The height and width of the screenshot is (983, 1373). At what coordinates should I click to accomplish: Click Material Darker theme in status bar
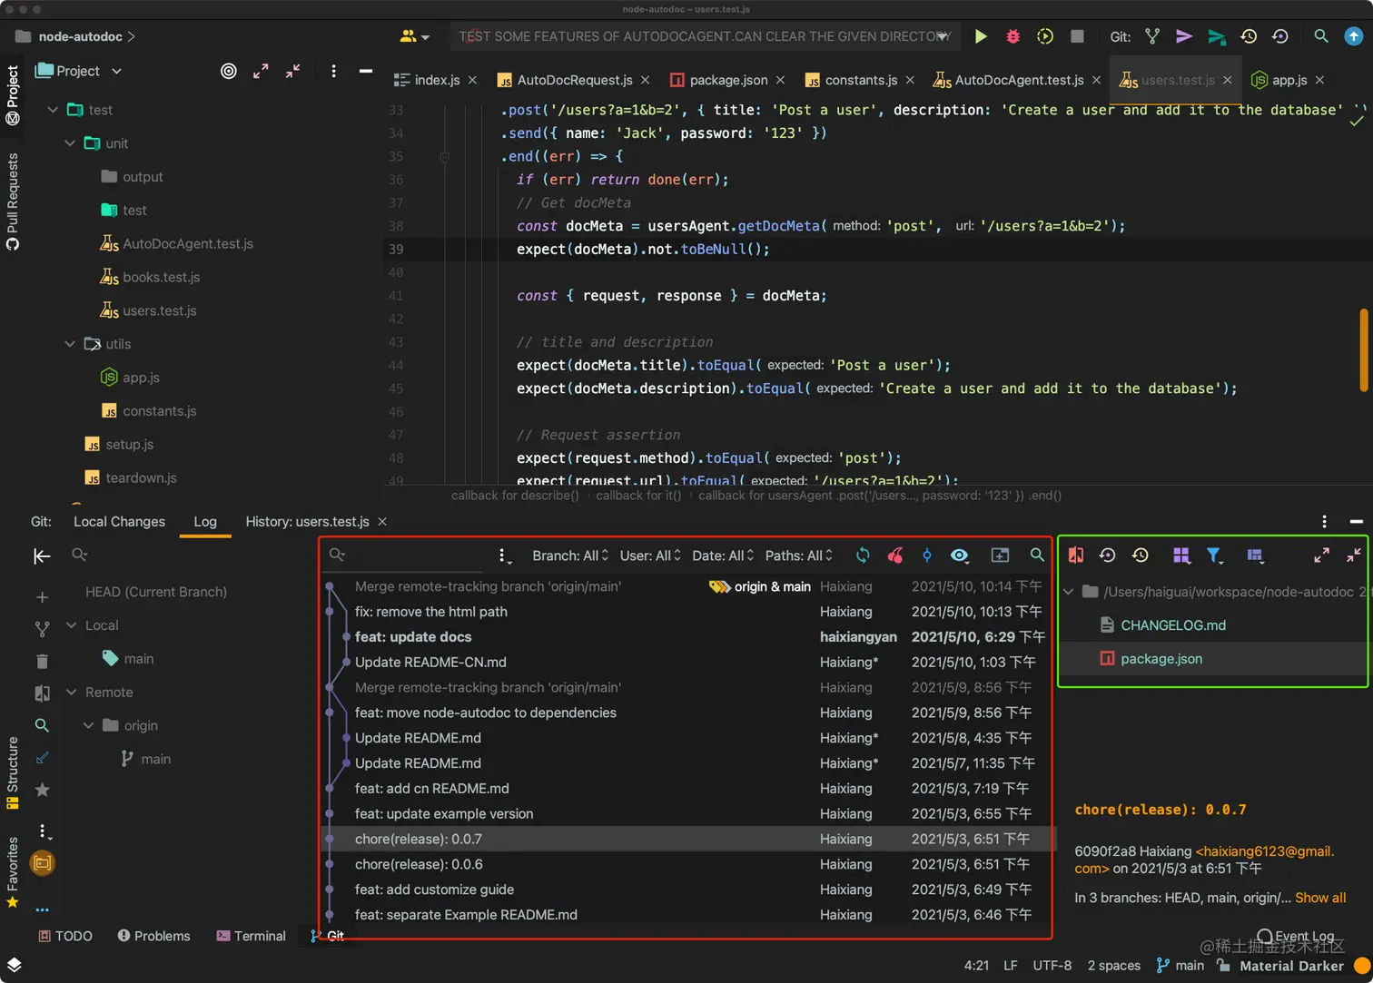(x=1291, y=966)
